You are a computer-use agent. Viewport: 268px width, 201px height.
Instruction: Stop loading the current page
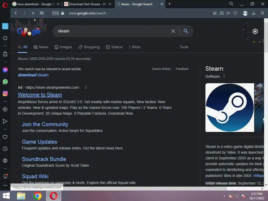[33, 13]
